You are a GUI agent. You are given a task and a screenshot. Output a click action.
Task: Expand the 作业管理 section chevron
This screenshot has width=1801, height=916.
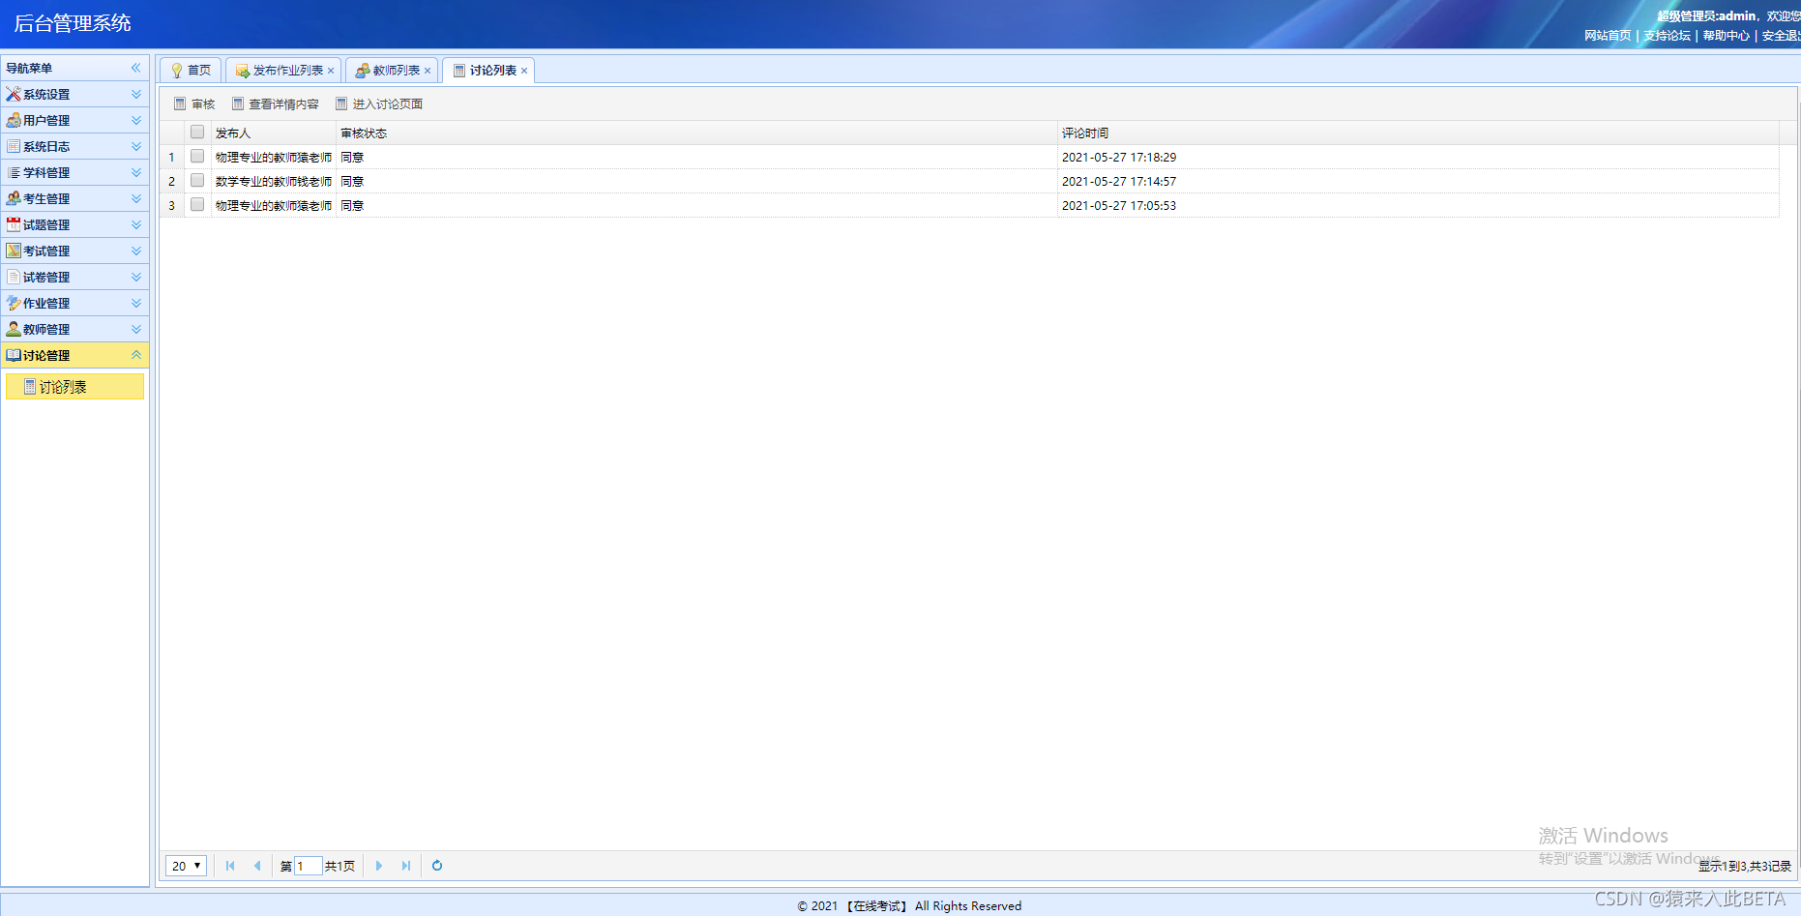click(136, 304)
